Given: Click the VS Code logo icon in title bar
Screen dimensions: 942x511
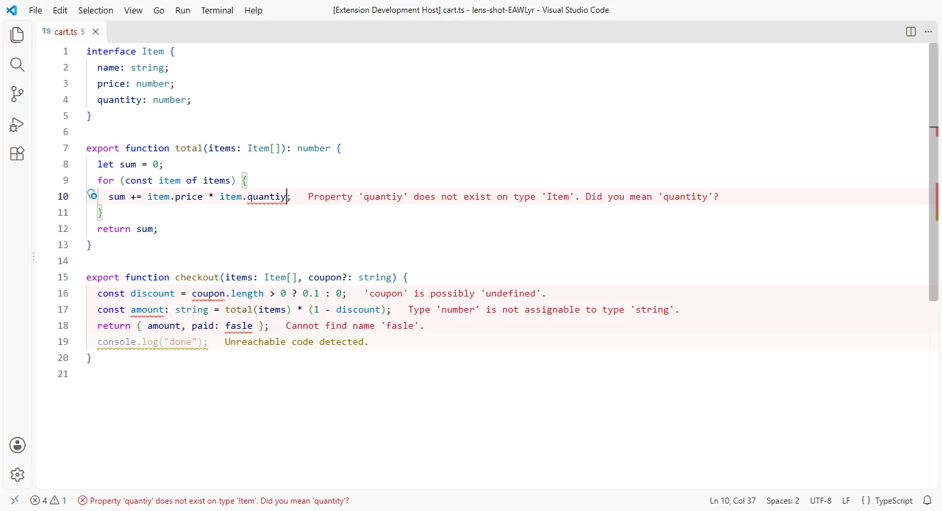Looking at the screenshot, I should pos(11,10).
